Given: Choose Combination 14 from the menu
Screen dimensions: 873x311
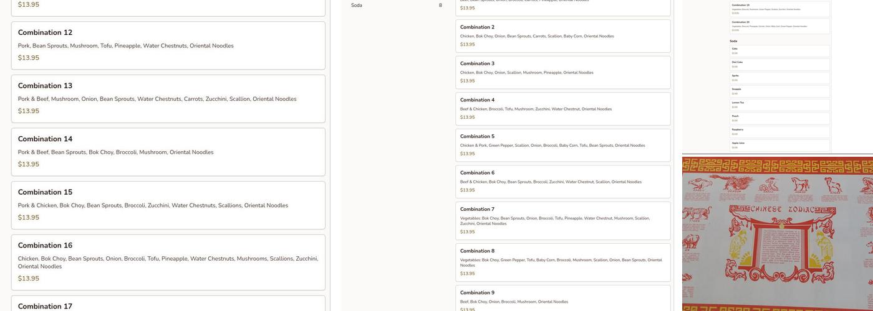Looking at the screenshot, I should (x=168, y=152).
